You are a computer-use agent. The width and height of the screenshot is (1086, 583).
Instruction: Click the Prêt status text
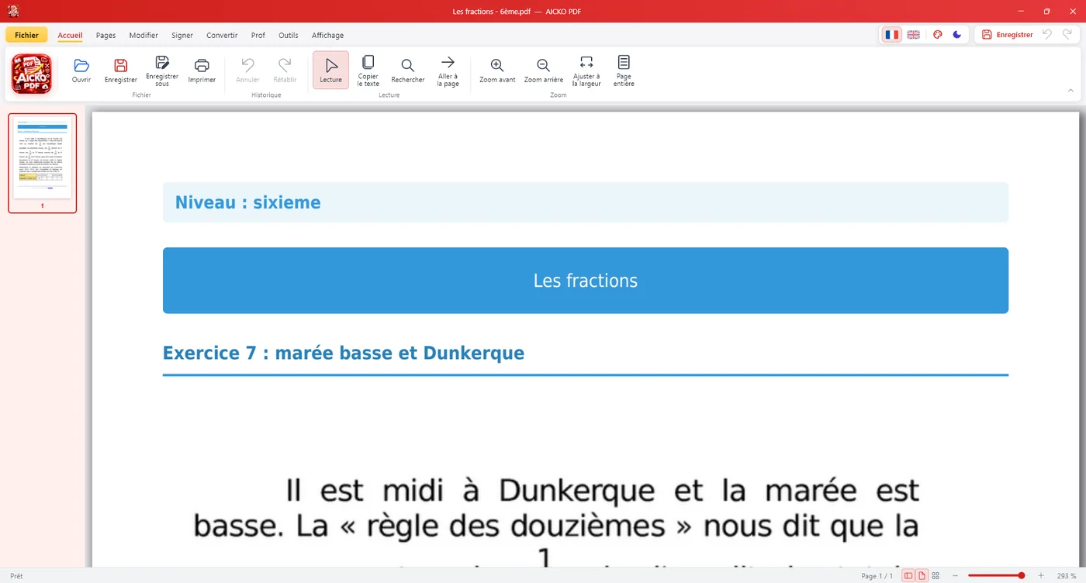pyautogui.click(x=16, y=576)
